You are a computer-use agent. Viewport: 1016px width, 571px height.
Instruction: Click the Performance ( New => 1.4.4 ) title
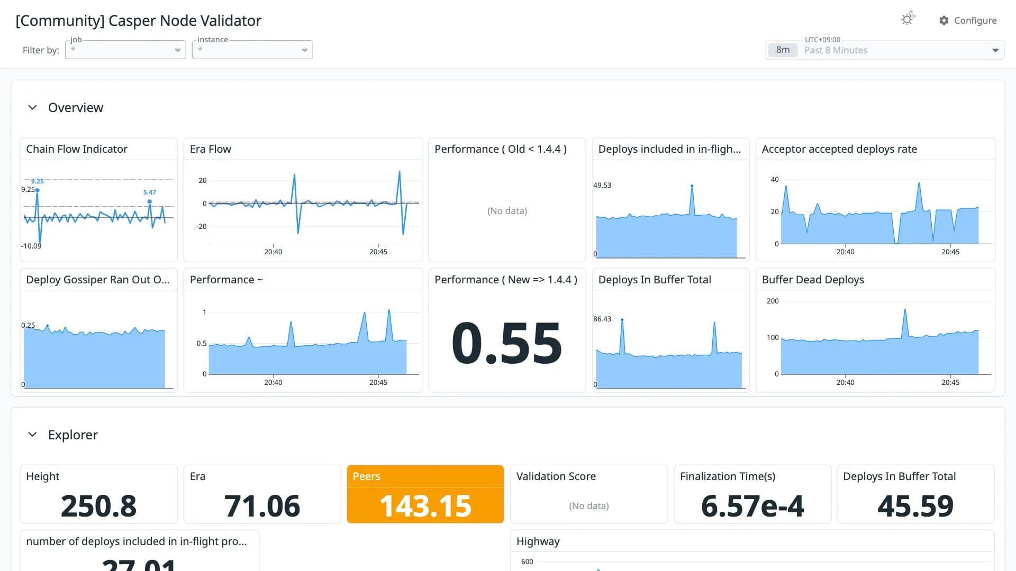[x=506, y=280]
